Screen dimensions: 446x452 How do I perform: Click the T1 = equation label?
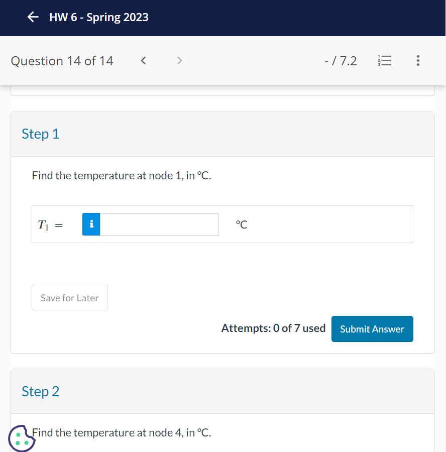pos(50,225)
